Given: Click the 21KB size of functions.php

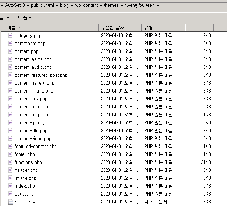Looking at the screenshot, I should [206, 162].
